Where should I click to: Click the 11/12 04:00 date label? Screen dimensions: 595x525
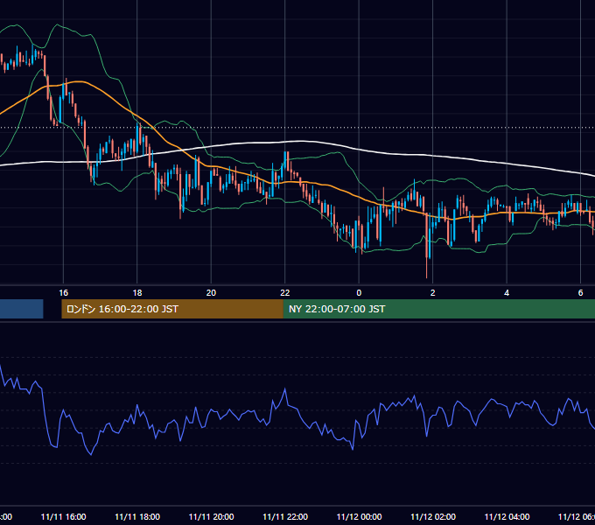pos(507,516)
